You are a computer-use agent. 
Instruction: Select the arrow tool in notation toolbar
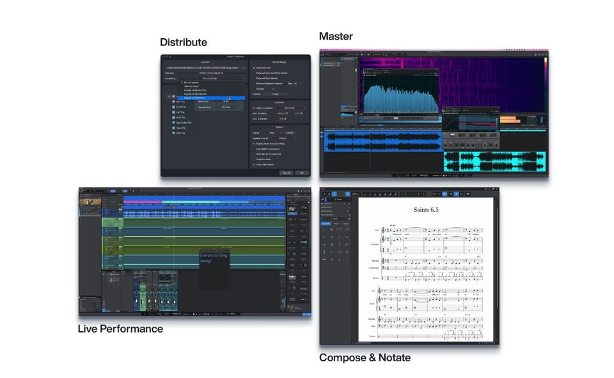pyautogui.click(x=348, y=193)
